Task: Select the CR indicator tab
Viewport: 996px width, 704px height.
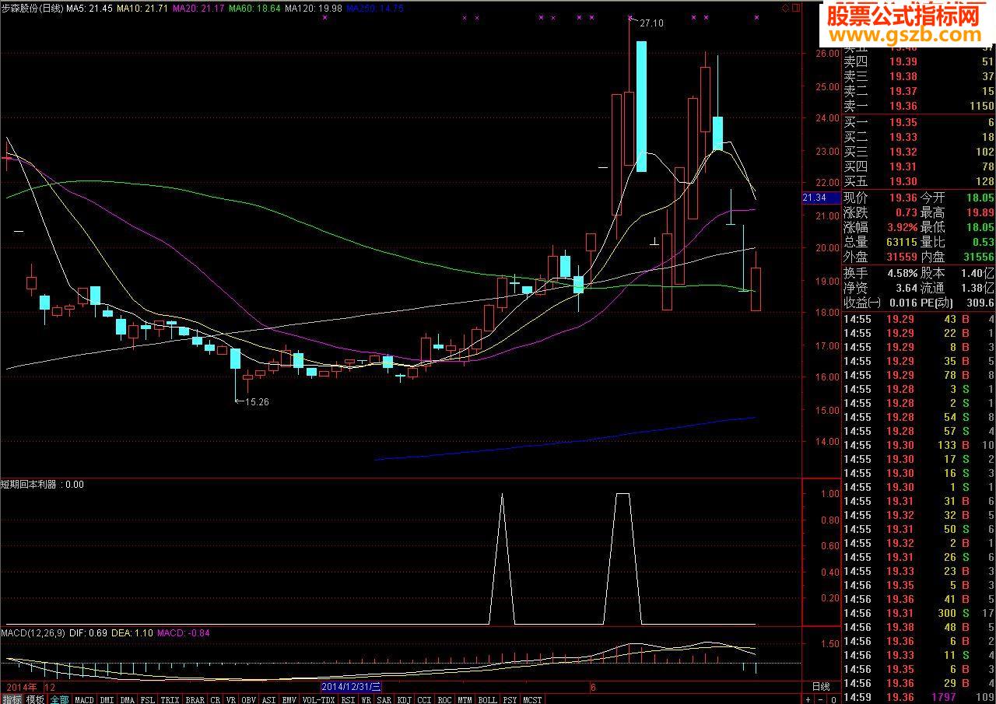Action: click(x=216, y=699)
